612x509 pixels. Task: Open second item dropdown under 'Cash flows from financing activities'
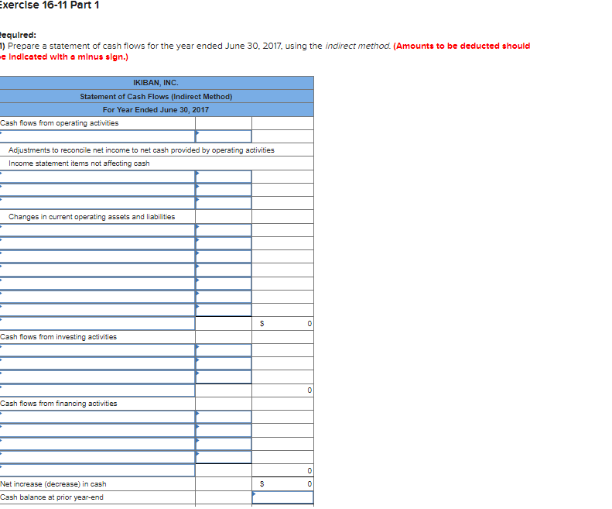(97, 431)
